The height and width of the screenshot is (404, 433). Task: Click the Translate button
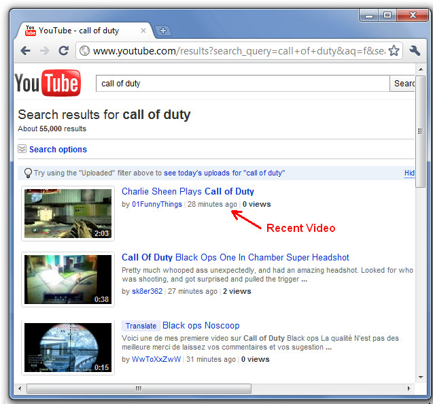(141, 326)
